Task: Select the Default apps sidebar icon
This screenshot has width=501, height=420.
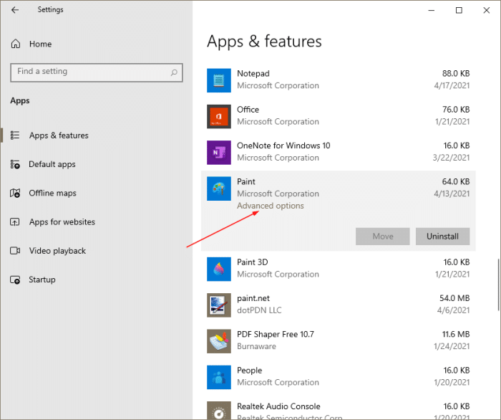Action: click(x=15, y=164)
